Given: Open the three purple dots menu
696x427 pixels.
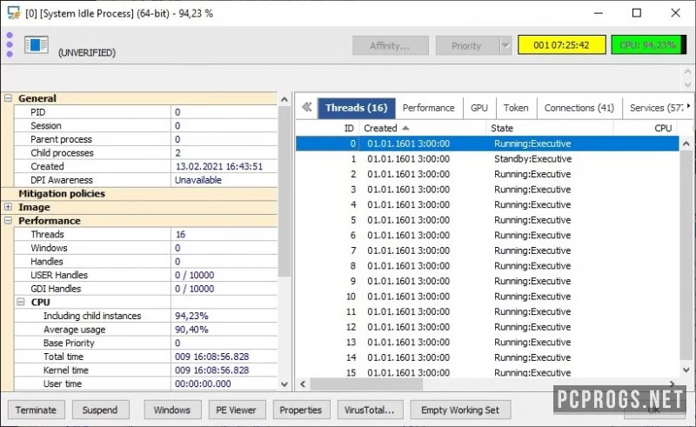Looking at the screenshot, I should point(10,44).
